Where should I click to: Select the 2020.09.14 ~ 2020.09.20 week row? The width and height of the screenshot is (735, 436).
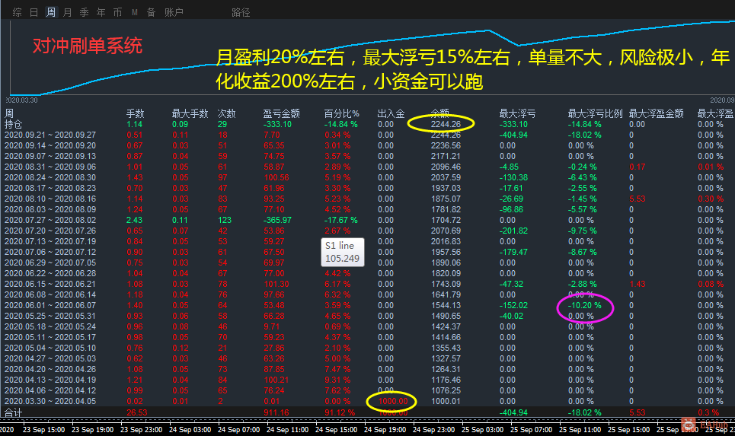click(50, 145)
